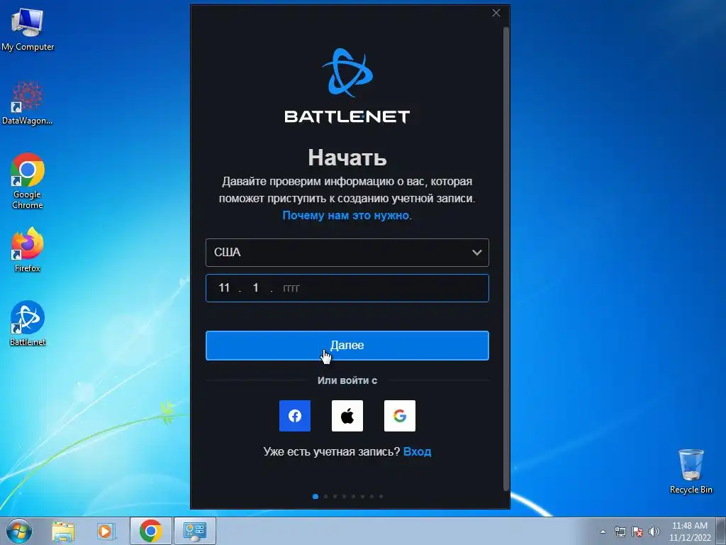This screenshot has height=545, width=726.
Task: Open the Почему нам это нужно link
Action: [346, 216]
